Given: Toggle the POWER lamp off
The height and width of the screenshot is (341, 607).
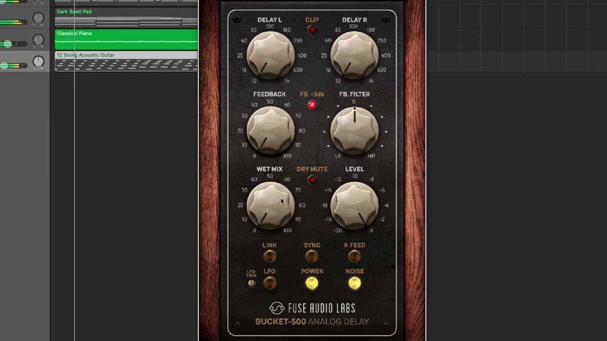Looking at the screenshot, I should tap(312, 283).
